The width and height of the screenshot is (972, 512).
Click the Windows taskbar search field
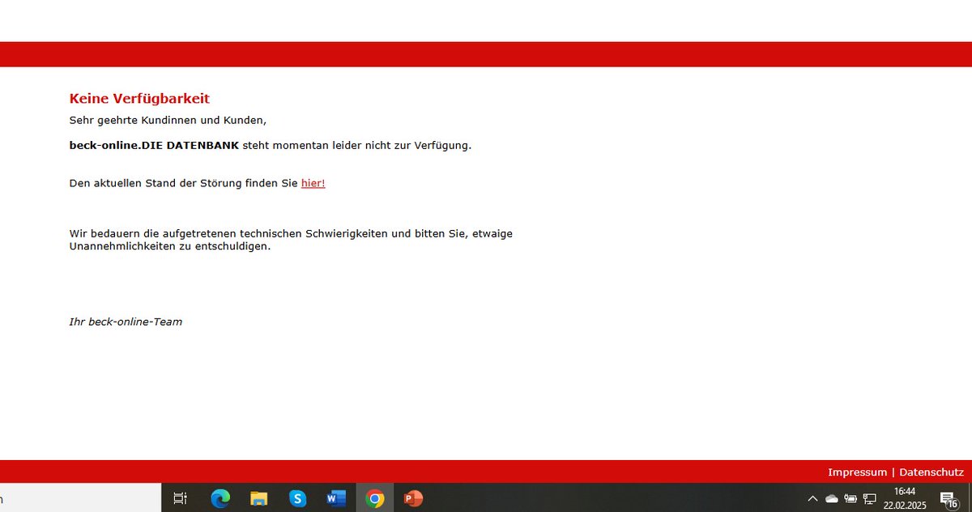tap(80, 498)
